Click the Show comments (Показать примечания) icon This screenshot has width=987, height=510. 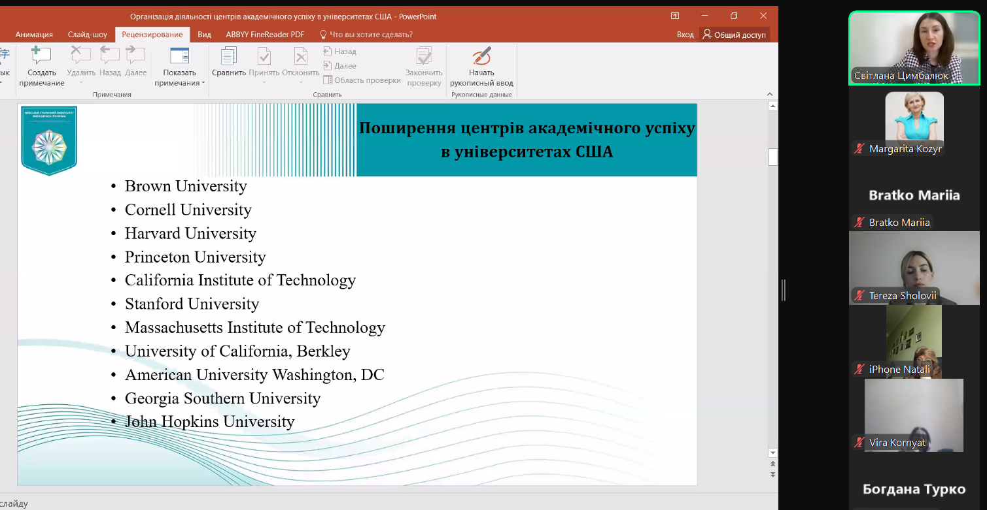coord(179,57)
